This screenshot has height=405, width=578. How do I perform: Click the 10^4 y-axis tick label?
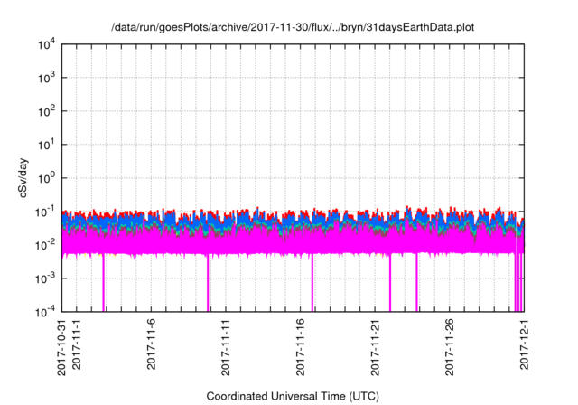(x=47, y=44)
